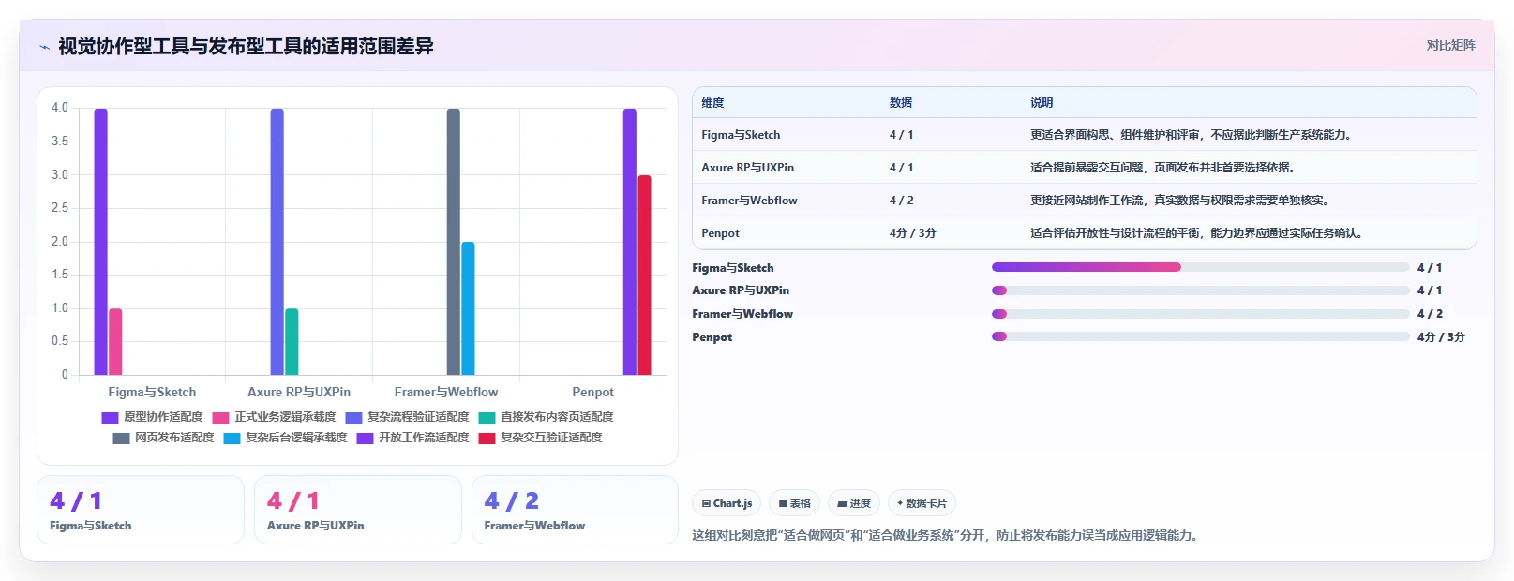Click the Axure RP与UXPin label in the progress list

(741, 290)
